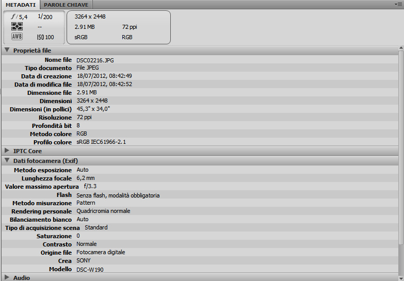
Task: Click the f/5,4 aperture value
Action: point(19,17)
